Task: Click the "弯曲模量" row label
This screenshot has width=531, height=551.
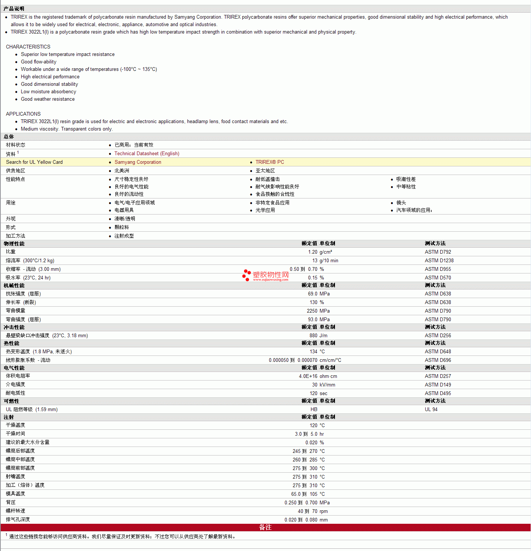Action: pos(16,311)
